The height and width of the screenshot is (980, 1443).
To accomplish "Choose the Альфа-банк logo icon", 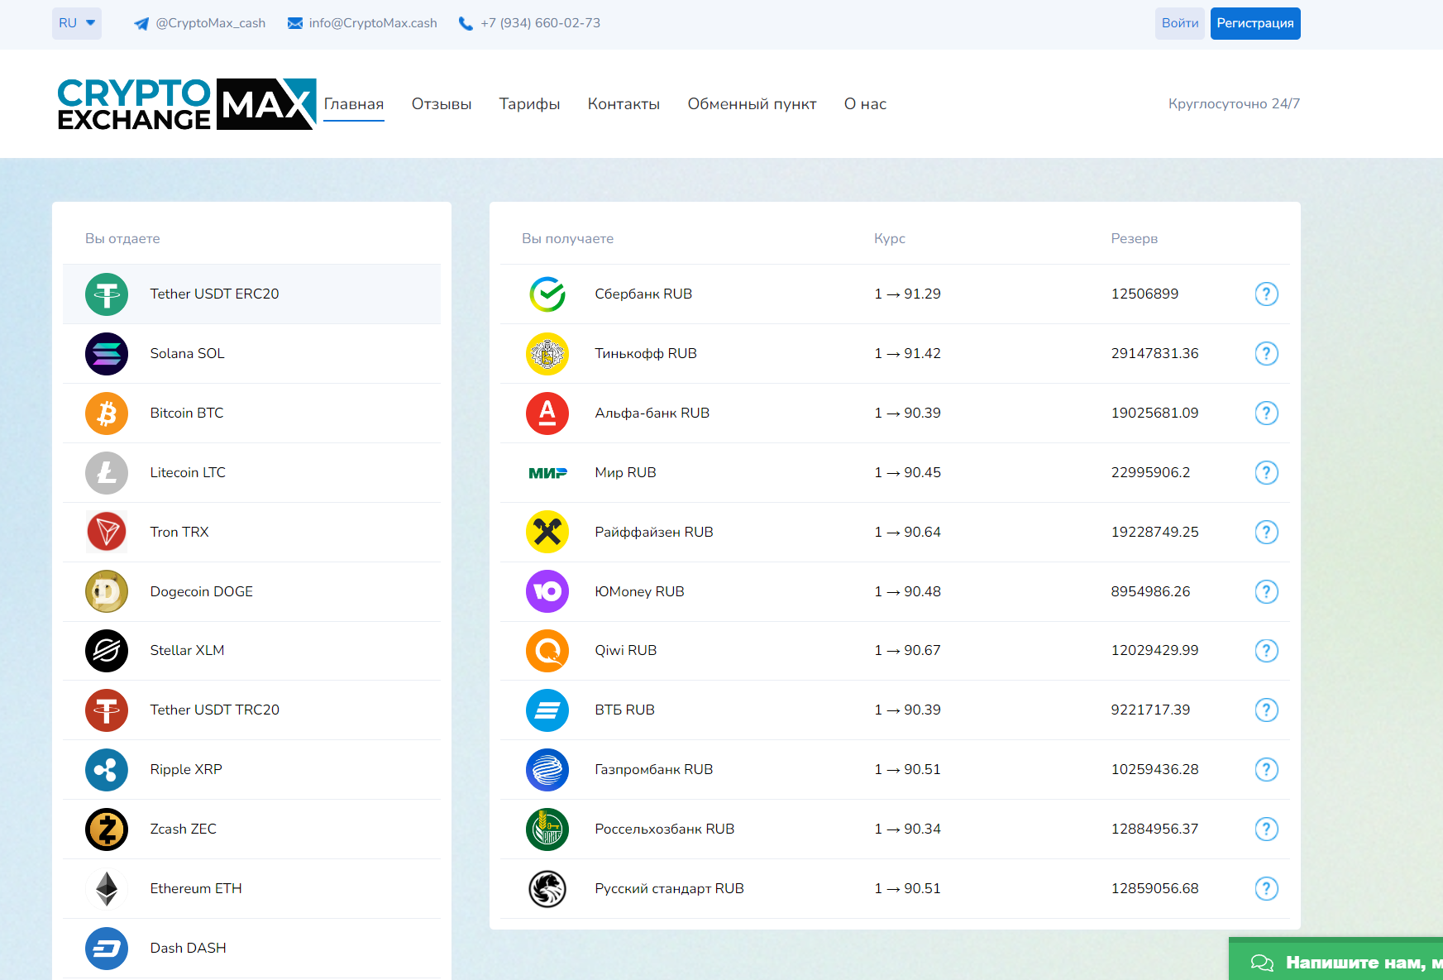I will pyautogui.click(x=547, y=414).
